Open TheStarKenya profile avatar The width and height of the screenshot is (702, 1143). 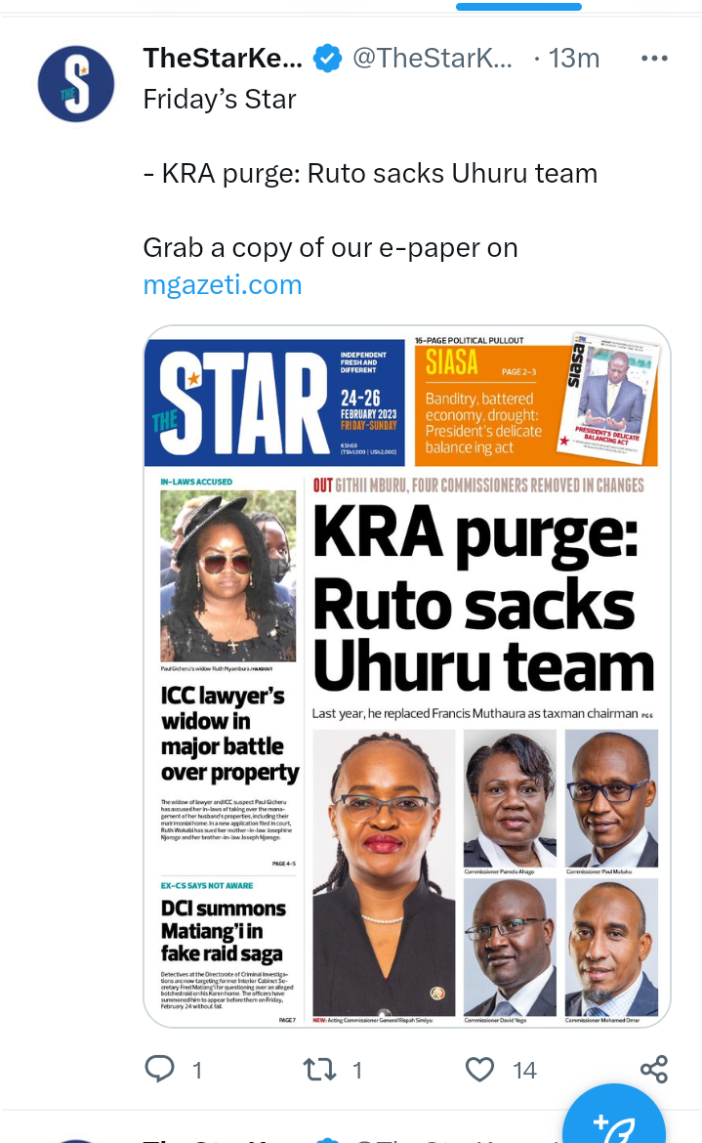tap(76, 84)
